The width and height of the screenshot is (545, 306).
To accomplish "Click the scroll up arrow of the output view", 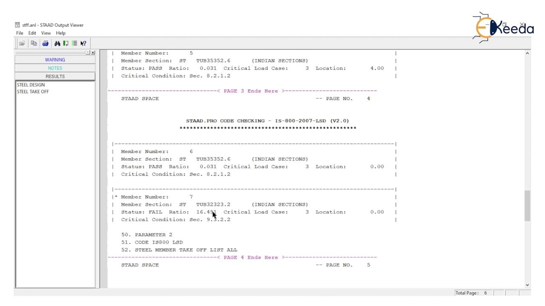I will tap(528, 54).
